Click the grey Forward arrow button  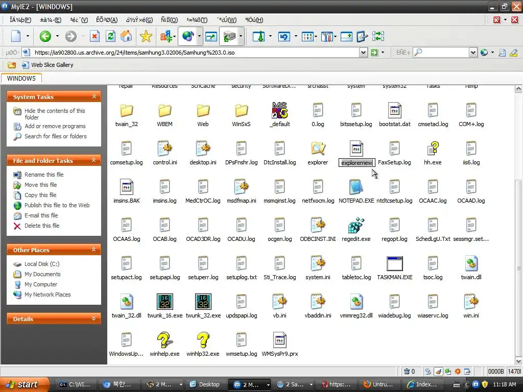coord(70,36)
